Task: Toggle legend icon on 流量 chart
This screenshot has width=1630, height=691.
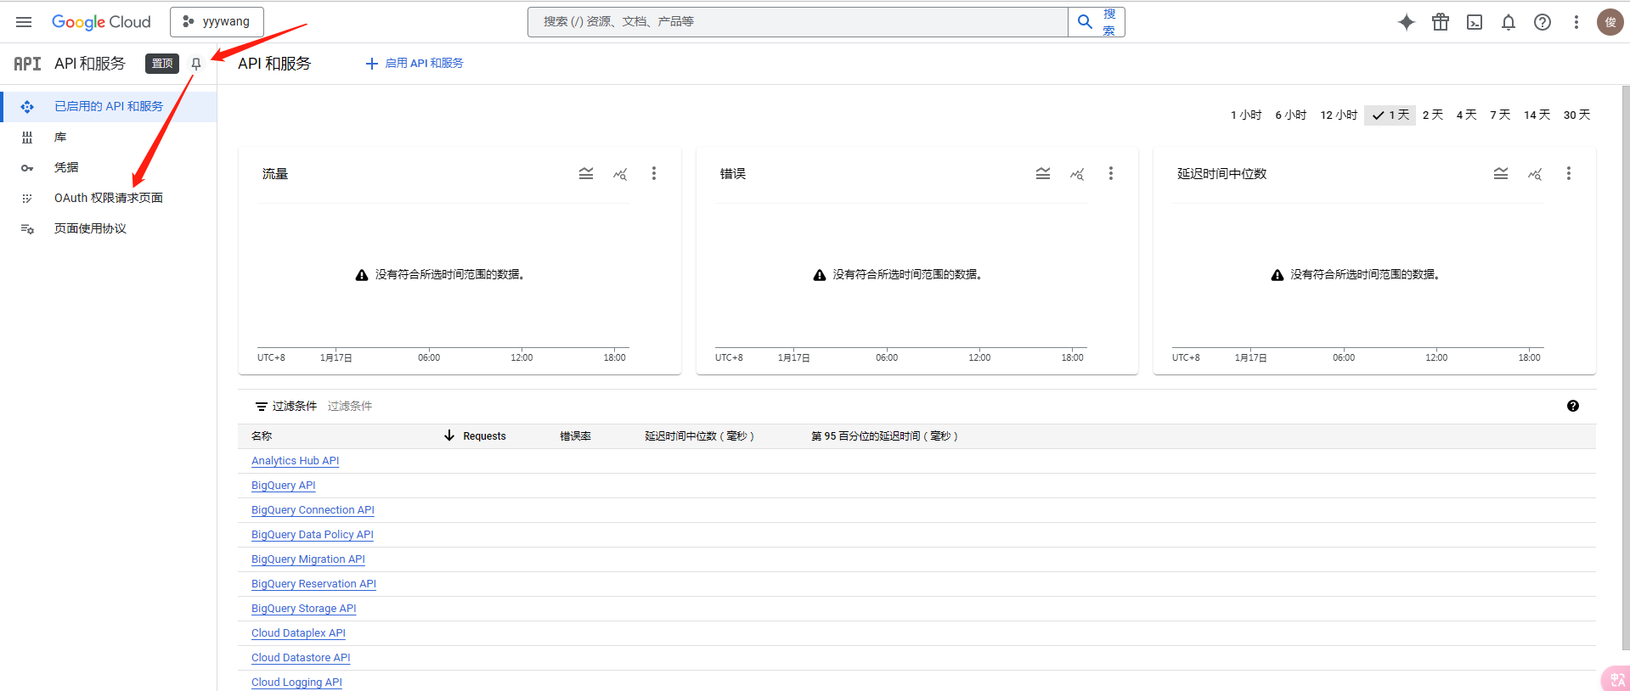Action: tap(586, 174)
